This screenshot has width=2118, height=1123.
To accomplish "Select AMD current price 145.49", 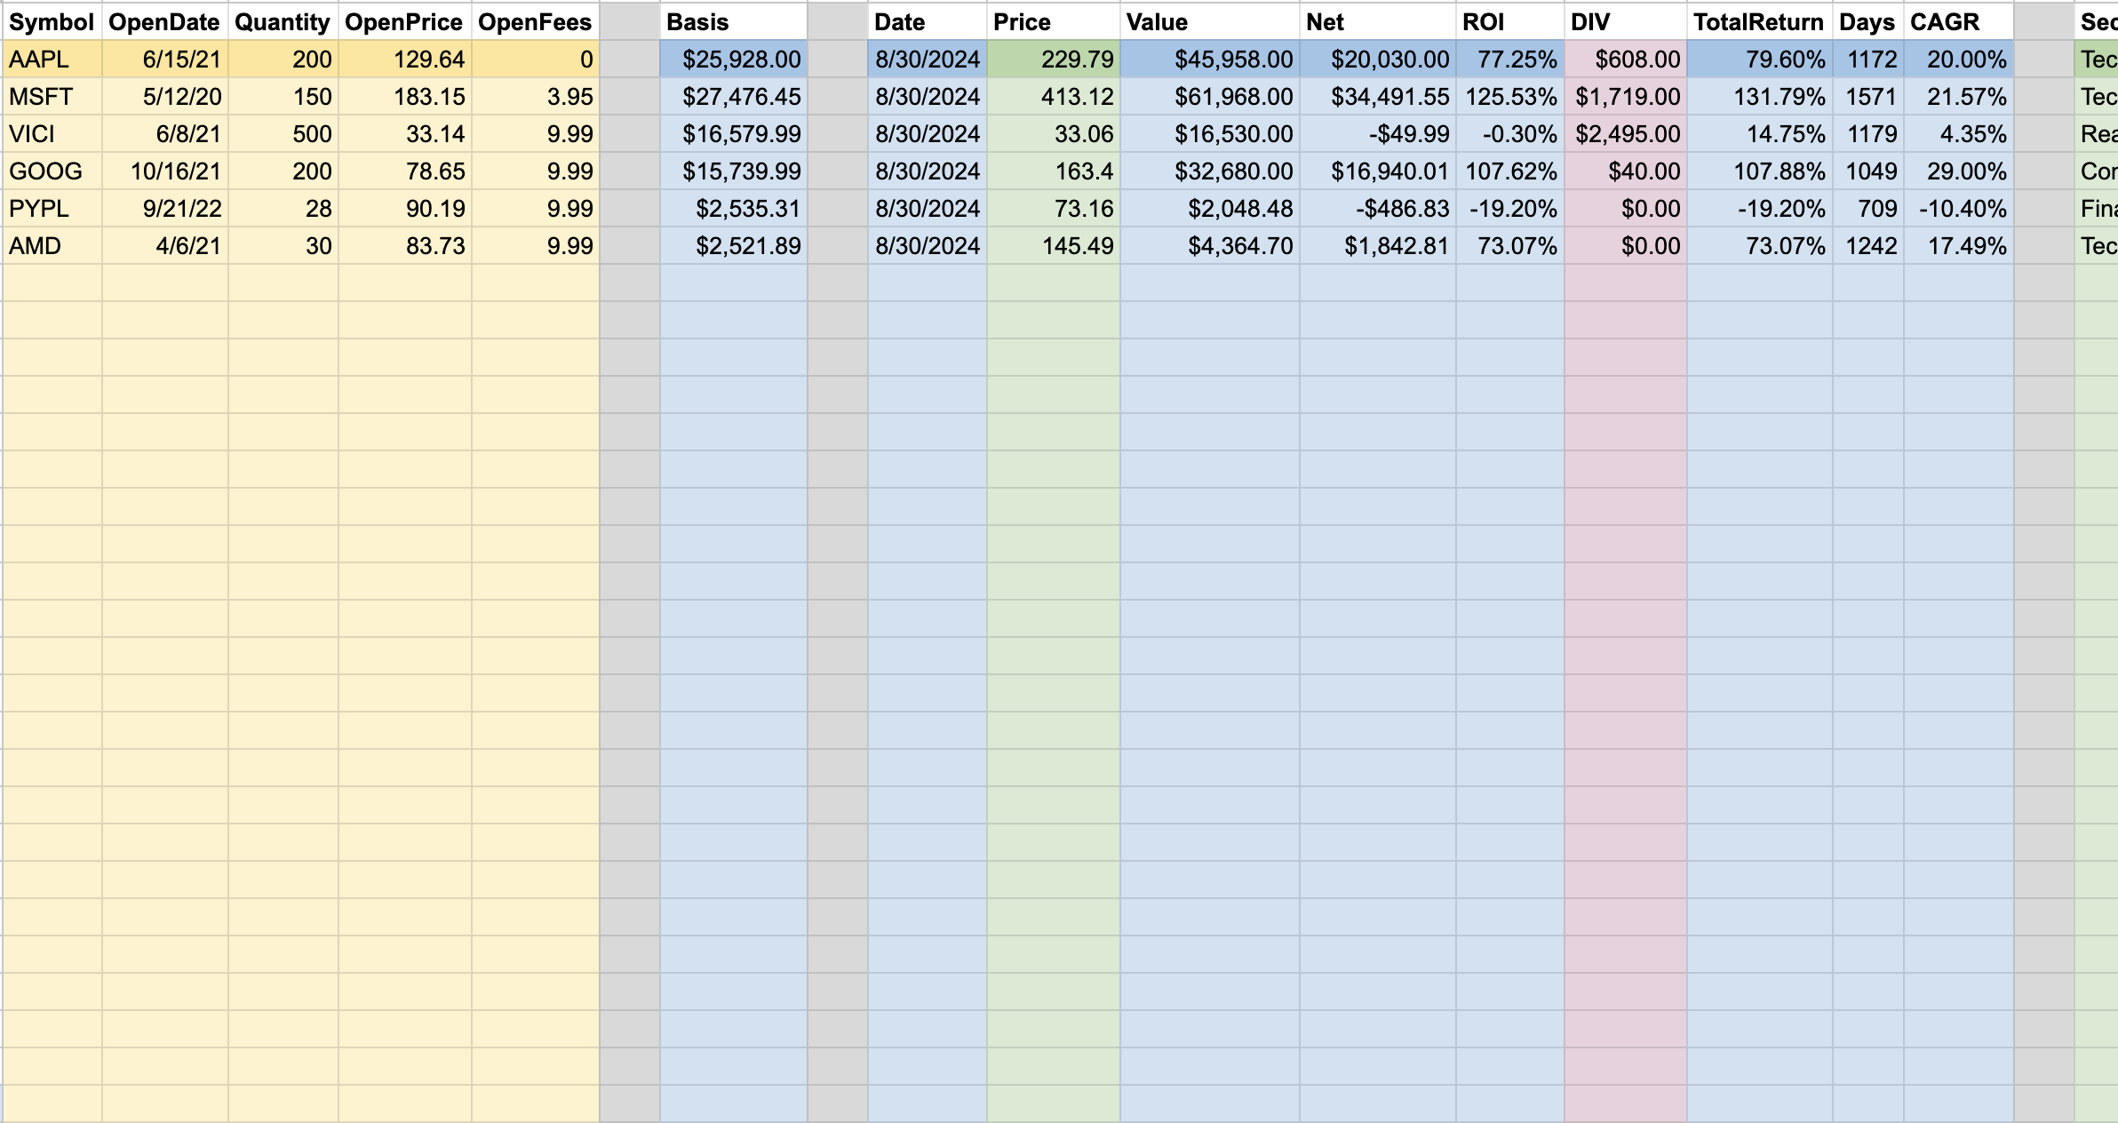I will 1054,246.
